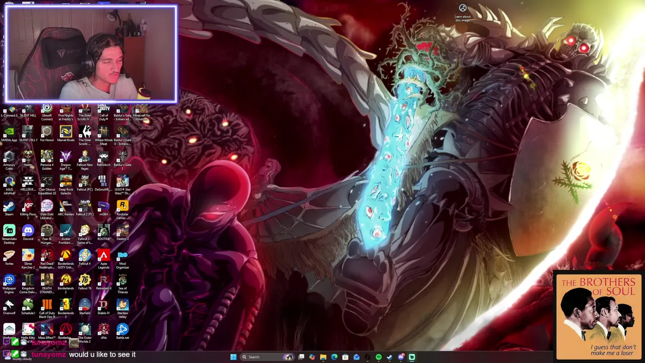This screenshot has width=645, height=363.
Task: Select the ASUS InfoHub desktop icon
Action: click(9, 185)
